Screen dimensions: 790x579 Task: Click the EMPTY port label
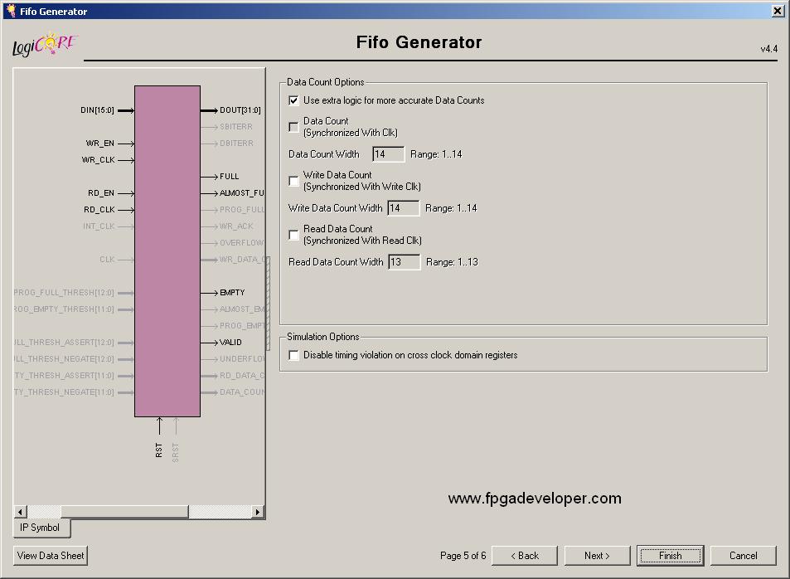click(232, 293)
